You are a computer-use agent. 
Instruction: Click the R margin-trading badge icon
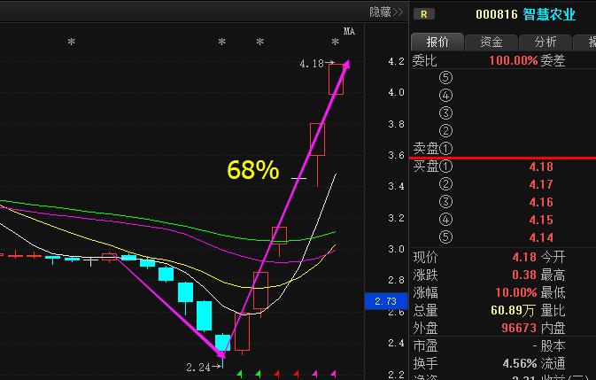tap(425, 14)
